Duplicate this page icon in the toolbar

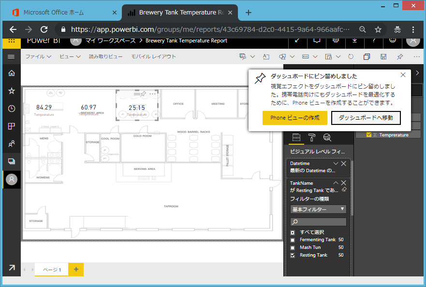[367, 56]
